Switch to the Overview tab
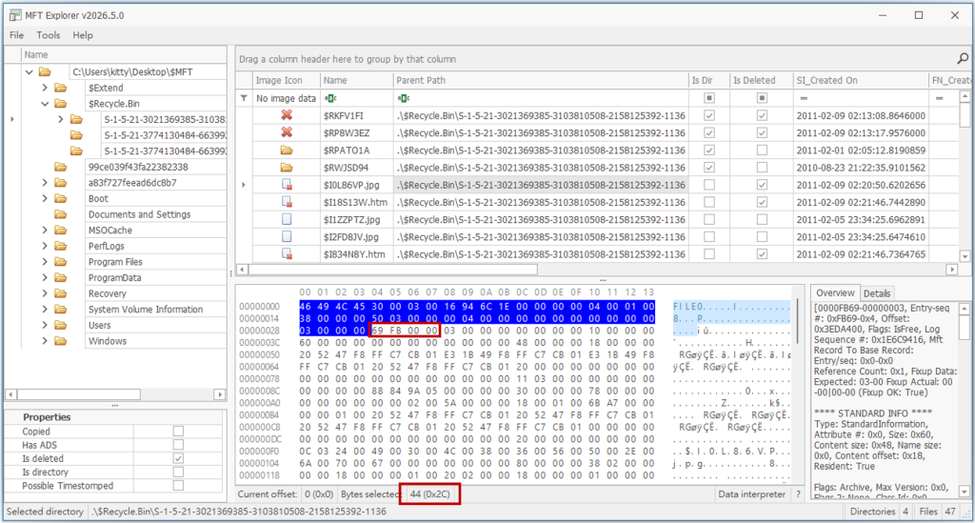This screenshot has height=523, width=975. 835,292
